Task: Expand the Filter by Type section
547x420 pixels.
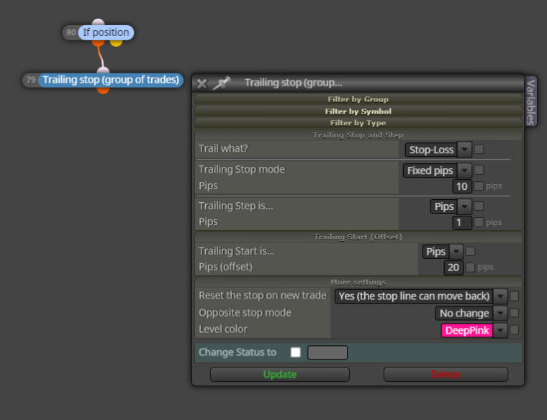Action: (x=358, y=123)
